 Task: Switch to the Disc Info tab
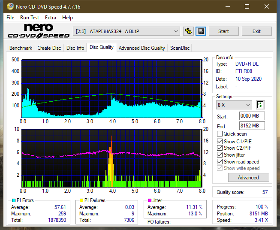[x=75, y=48]
